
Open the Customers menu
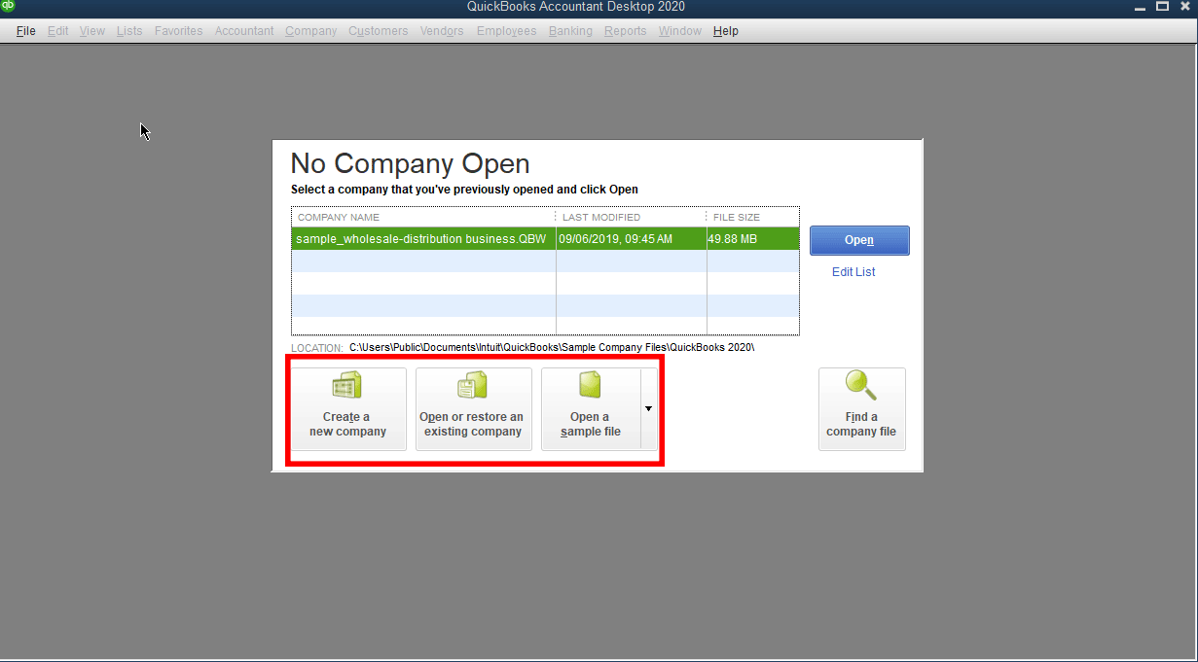click(379, 31)
